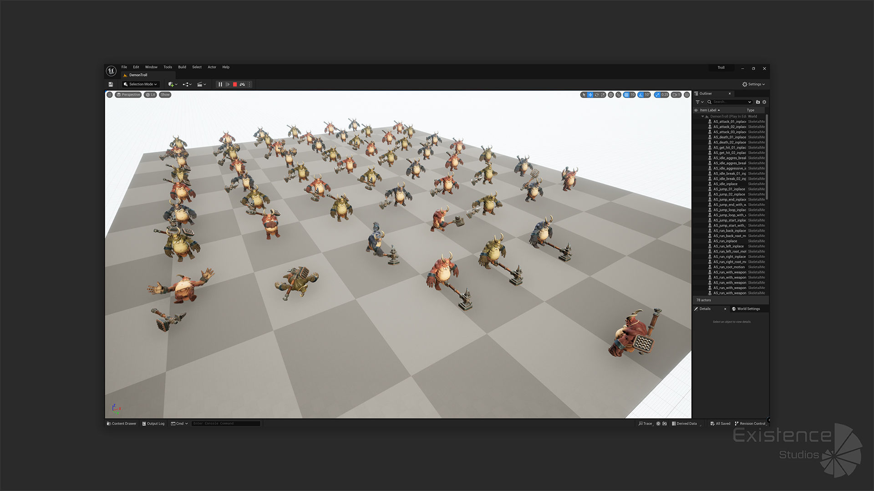Toggle scale snapping button
This screenshot has width=874, height=491.
(x=657, y=95)
